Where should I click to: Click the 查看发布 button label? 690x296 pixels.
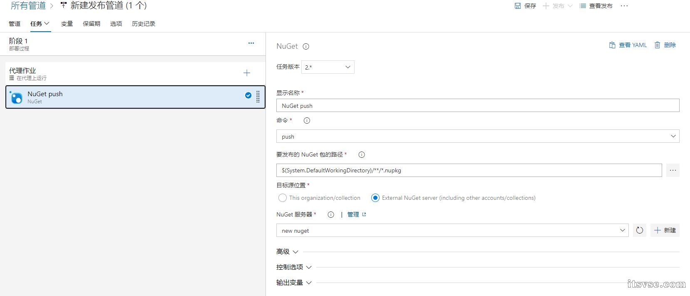pyautogui.click(x=601, y=6)
